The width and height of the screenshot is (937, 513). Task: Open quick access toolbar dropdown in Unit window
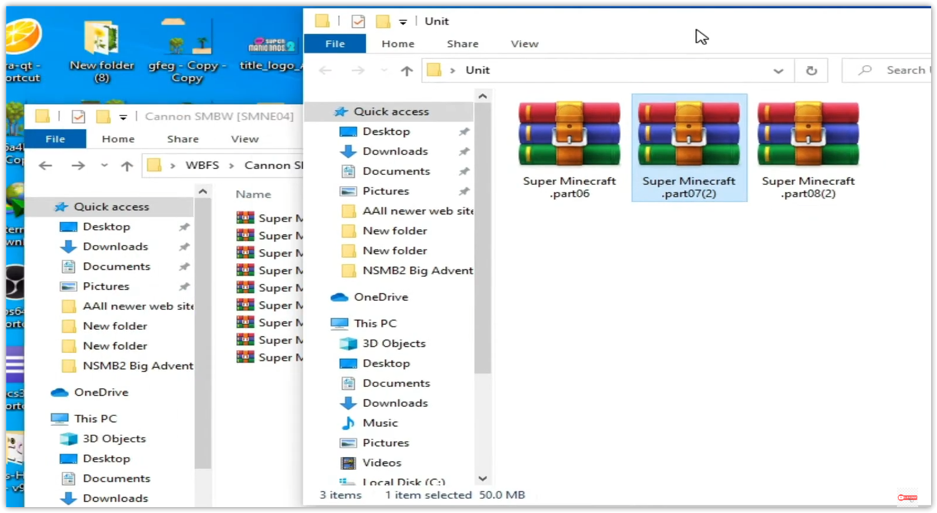403,22
